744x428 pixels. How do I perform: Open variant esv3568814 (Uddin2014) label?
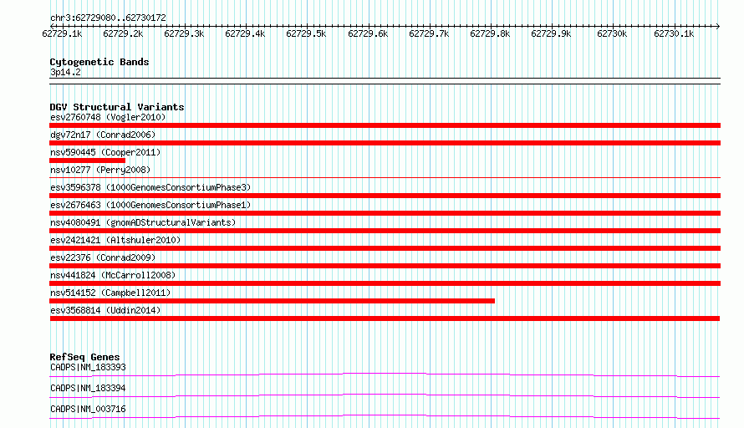(x=105, y=310)
